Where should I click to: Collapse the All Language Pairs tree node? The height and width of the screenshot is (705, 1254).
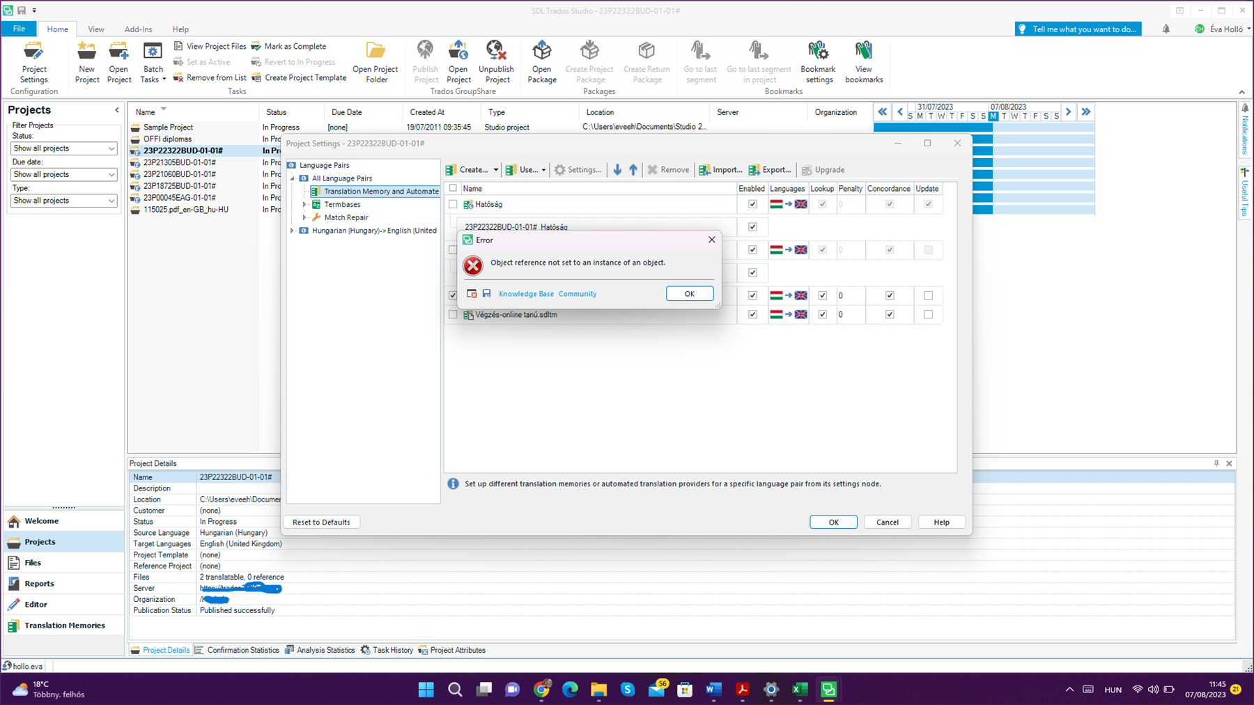pyautogui.click(x=293, y=178)
